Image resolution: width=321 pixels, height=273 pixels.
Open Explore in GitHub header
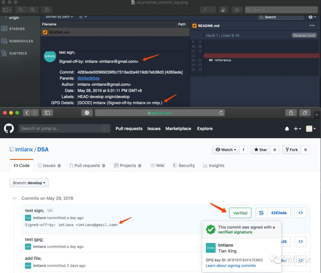coord(205,129)
